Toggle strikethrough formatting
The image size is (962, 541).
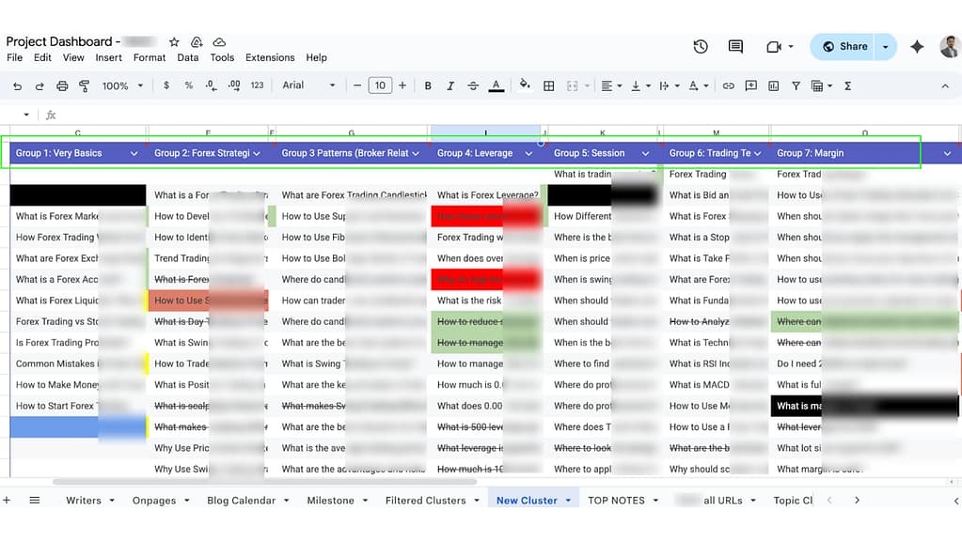(x=473, y=85)
